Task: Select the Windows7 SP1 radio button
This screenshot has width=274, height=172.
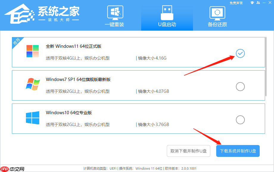Action: (x=240, y=87)
